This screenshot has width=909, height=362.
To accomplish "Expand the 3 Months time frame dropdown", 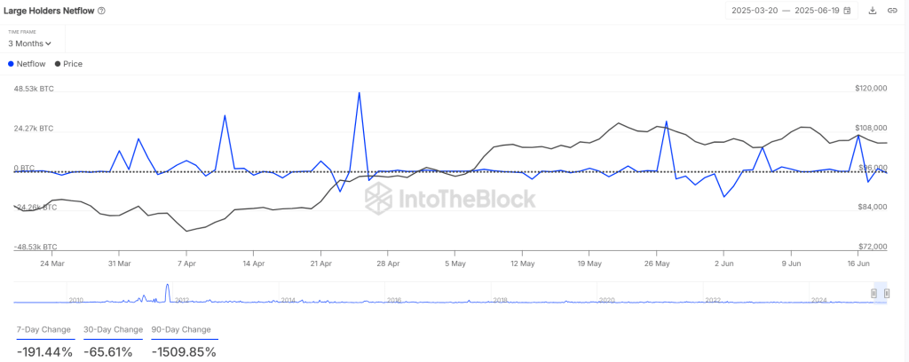I will 29,43.
